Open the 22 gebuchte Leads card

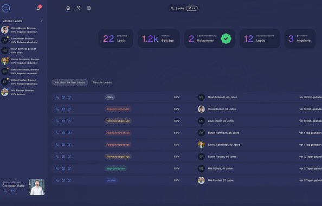point(115,38)
